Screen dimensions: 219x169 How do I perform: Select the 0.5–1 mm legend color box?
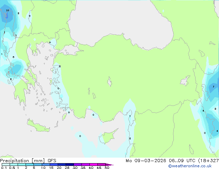pos(14,165)
